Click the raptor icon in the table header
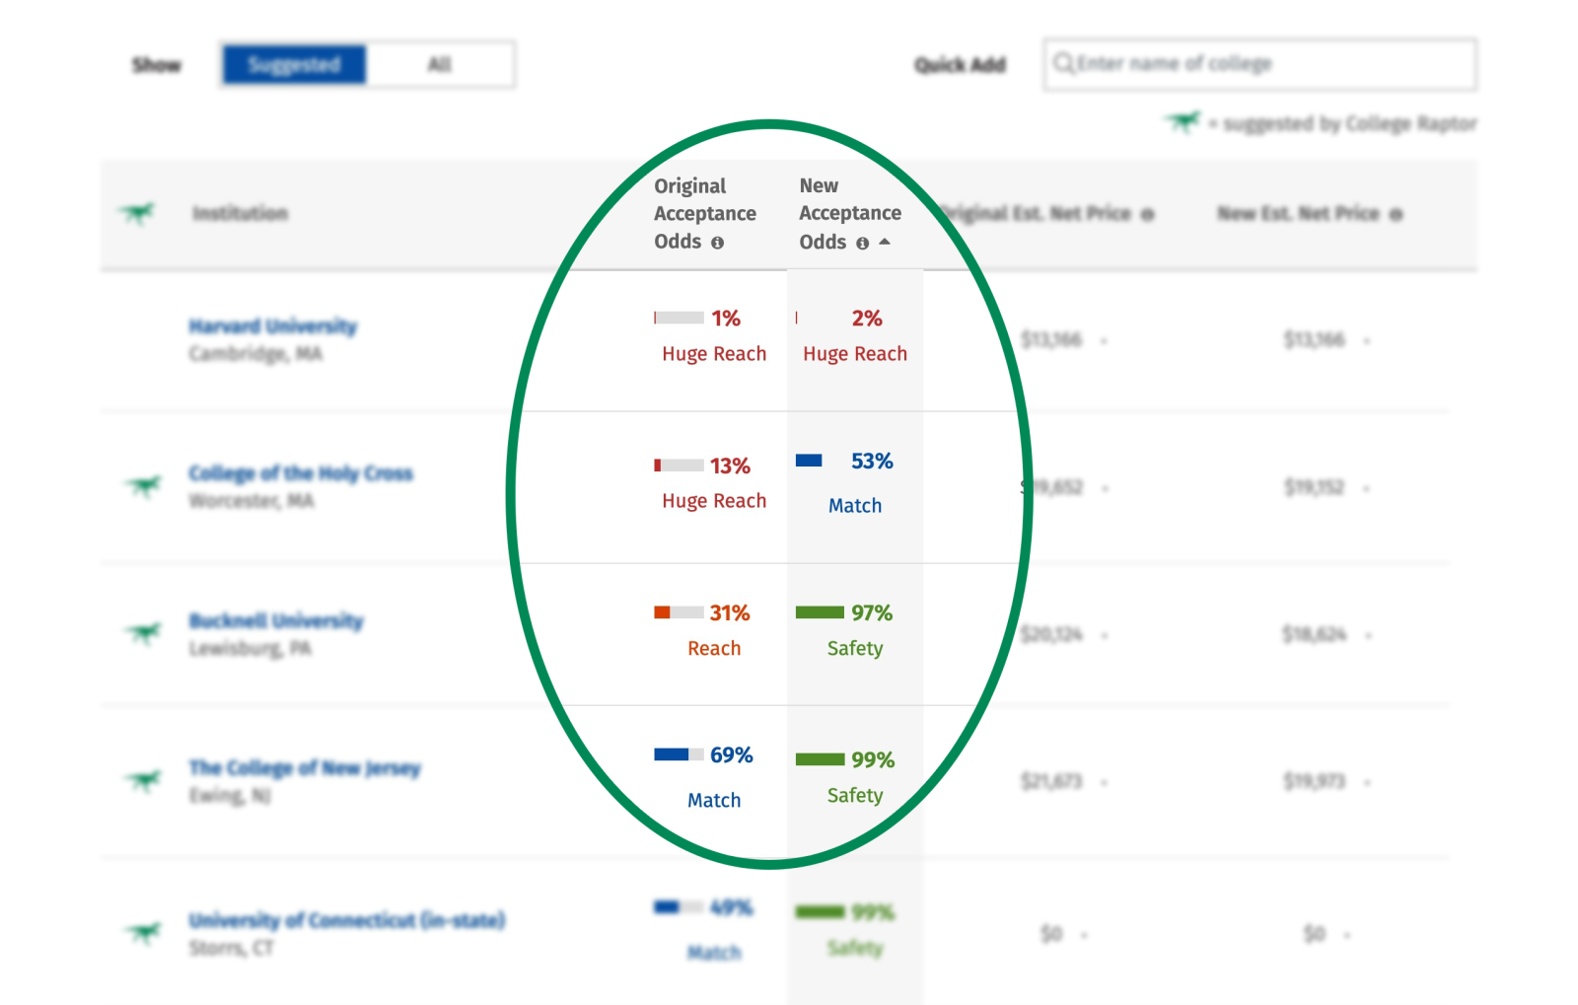The image size is (1578, 1005). [x=137, y=212]
